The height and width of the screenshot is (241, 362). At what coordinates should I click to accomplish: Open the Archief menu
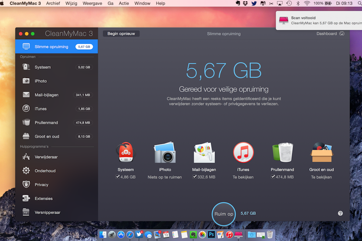click(53, 3)
